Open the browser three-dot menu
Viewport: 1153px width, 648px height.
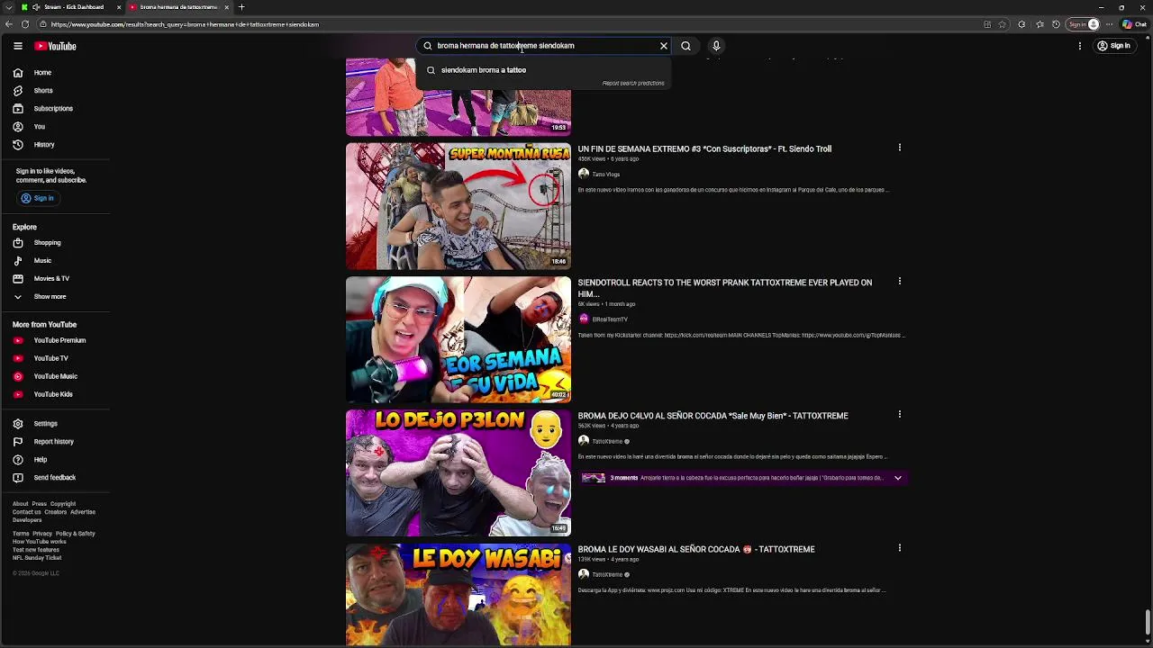coord(1109,24)
